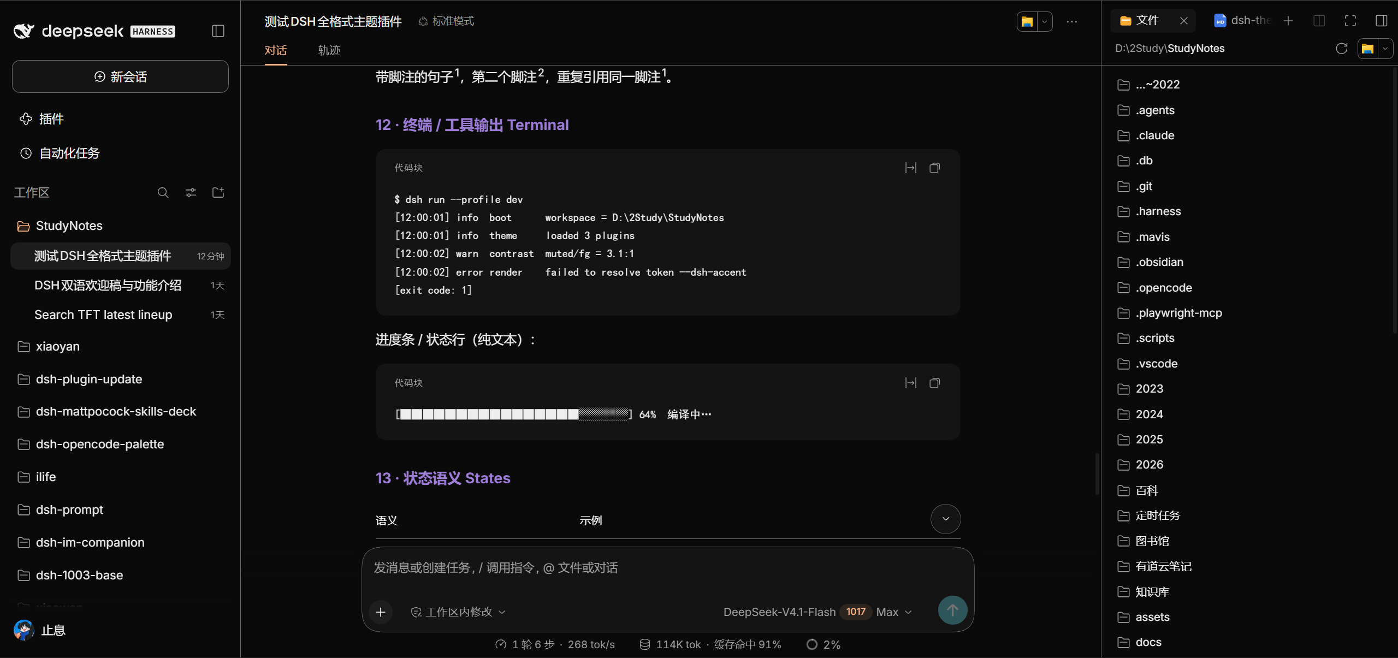Refresh the file list
The width and height of the screenshot is (1398, 658).
tap(1342, 49)
